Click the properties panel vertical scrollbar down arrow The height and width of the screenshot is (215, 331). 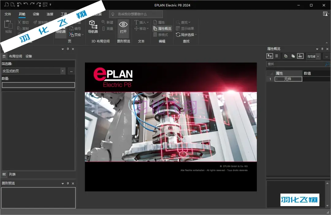[327, 206]
